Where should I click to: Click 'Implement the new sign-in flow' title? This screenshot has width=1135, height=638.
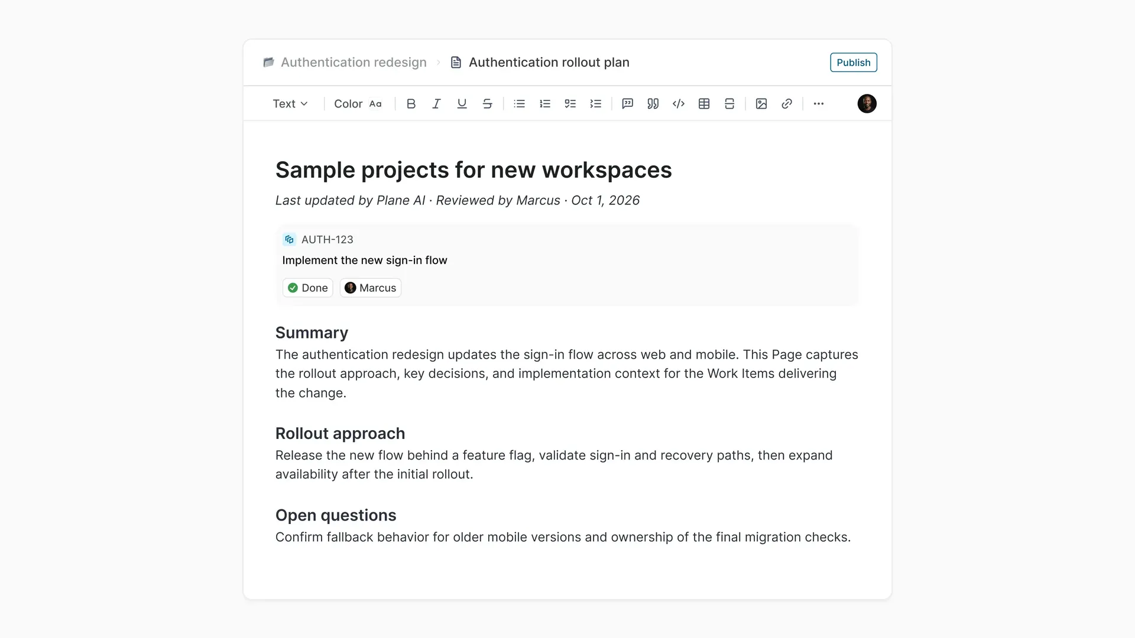tap(365, 261)
